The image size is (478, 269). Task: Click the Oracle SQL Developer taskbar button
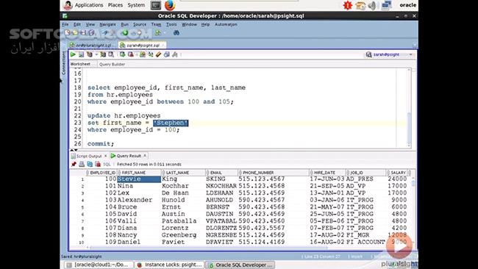240,265
